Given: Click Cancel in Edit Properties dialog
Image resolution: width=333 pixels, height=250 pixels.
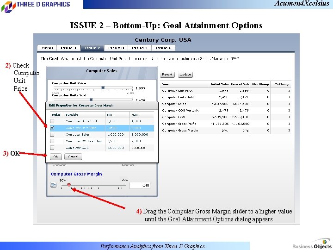Looking at the screenshot, I should [73, 156].
